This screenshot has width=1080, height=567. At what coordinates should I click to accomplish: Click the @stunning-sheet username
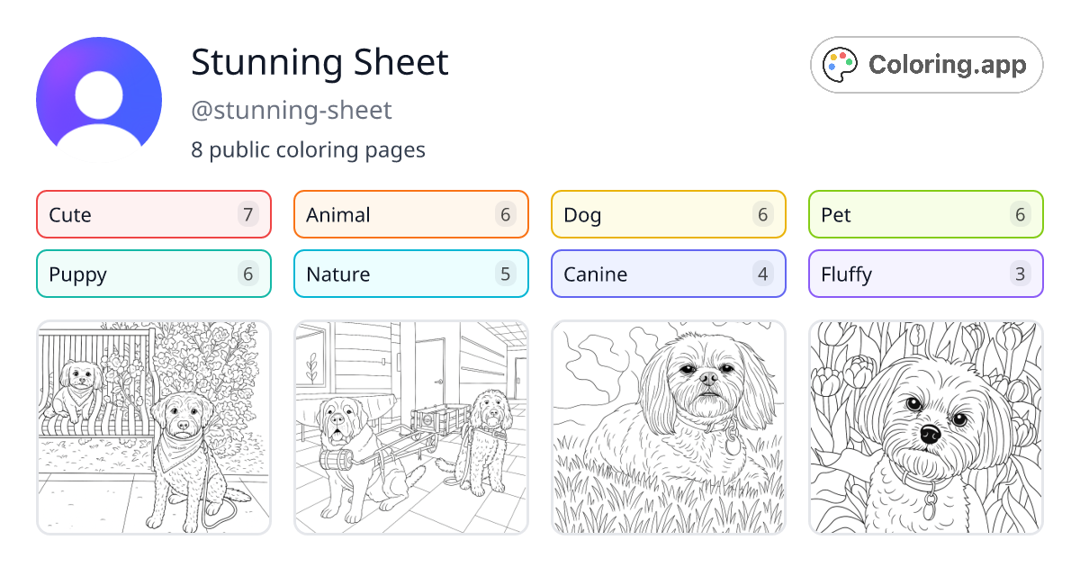292,110
